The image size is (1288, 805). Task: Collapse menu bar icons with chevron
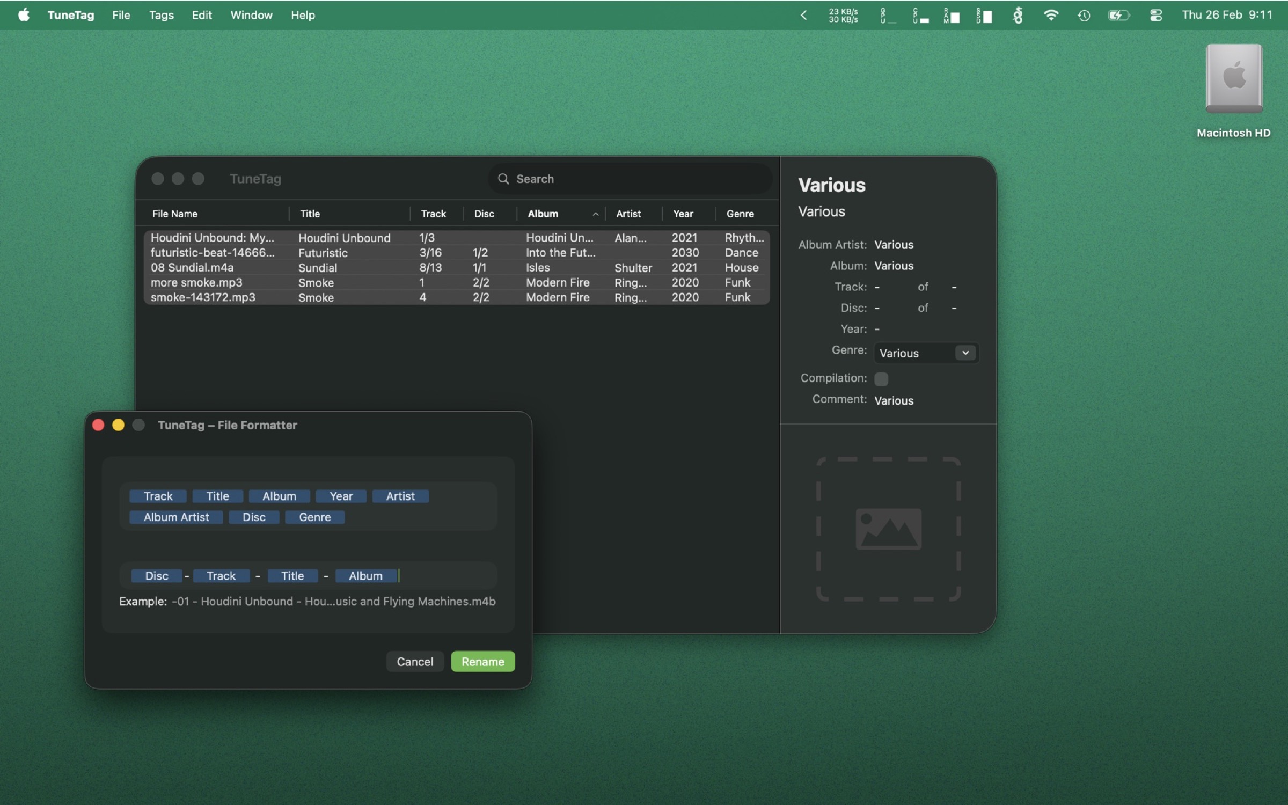[x=803, y=16]
